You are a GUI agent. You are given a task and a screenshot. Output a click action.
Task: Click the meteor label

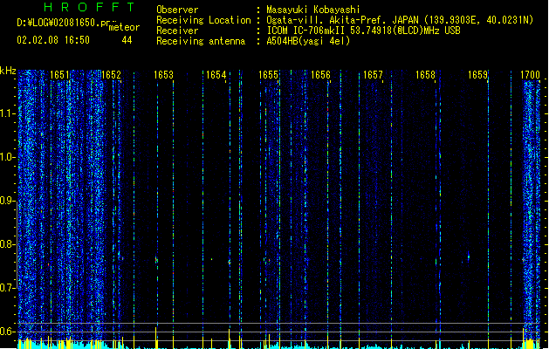point(124,27)
